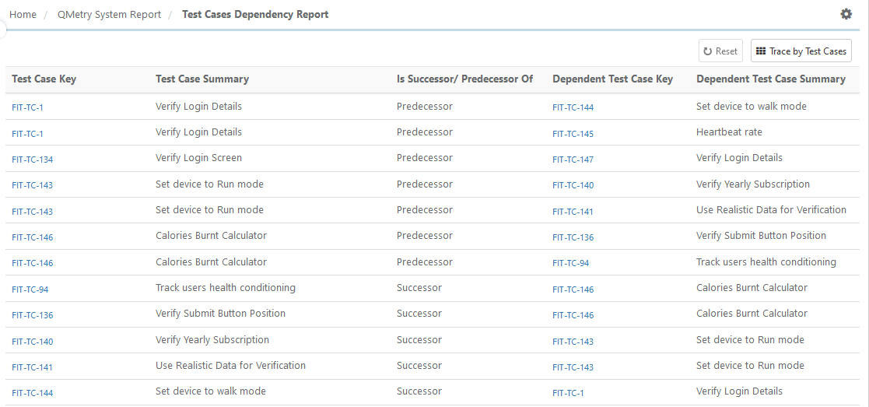
Task: Open FIT-TC-143 key in the row dependent on FIT-TC-140
Action: (32, 185)
